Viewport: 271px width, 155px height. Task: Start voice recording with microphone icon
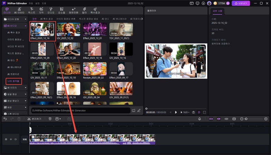(x=200, y=119)
